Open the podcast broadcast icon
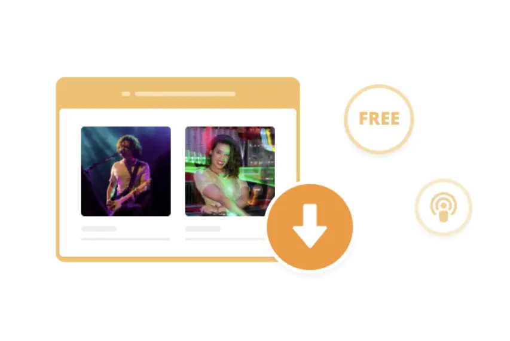This screenshot has height=341, width=510. (x=444, y=207)
